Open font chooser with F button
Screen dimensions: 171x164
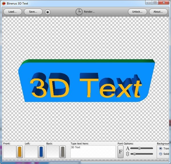pos(121,152)
